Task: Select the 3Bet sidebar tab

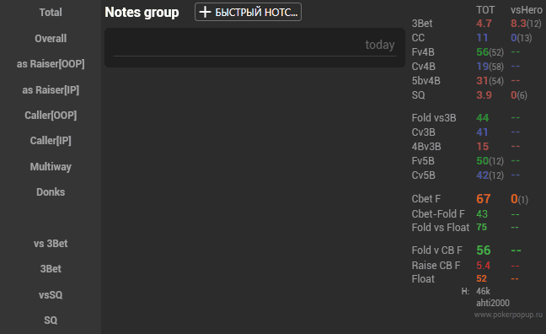Action: coord(51,269)
